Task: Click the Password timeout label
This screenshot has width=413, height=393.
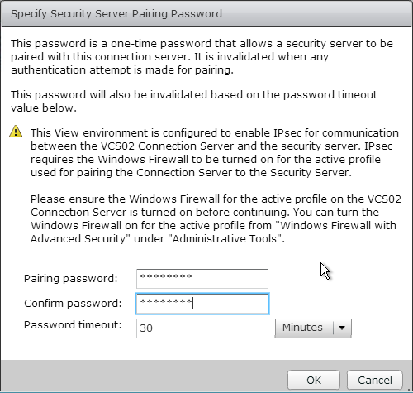Action: pos(73,325)
